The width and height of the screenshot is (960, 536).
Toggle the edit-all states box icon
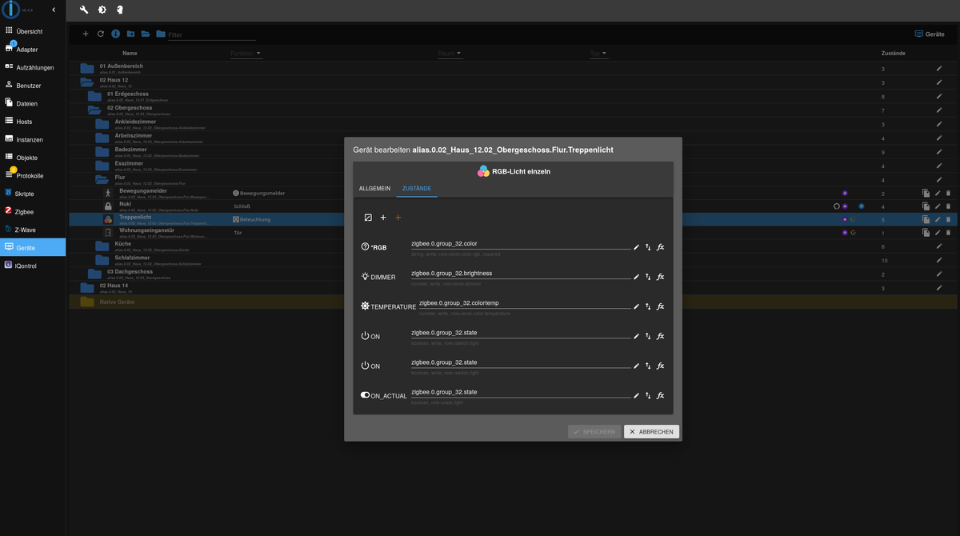click(x=368, y=218)
